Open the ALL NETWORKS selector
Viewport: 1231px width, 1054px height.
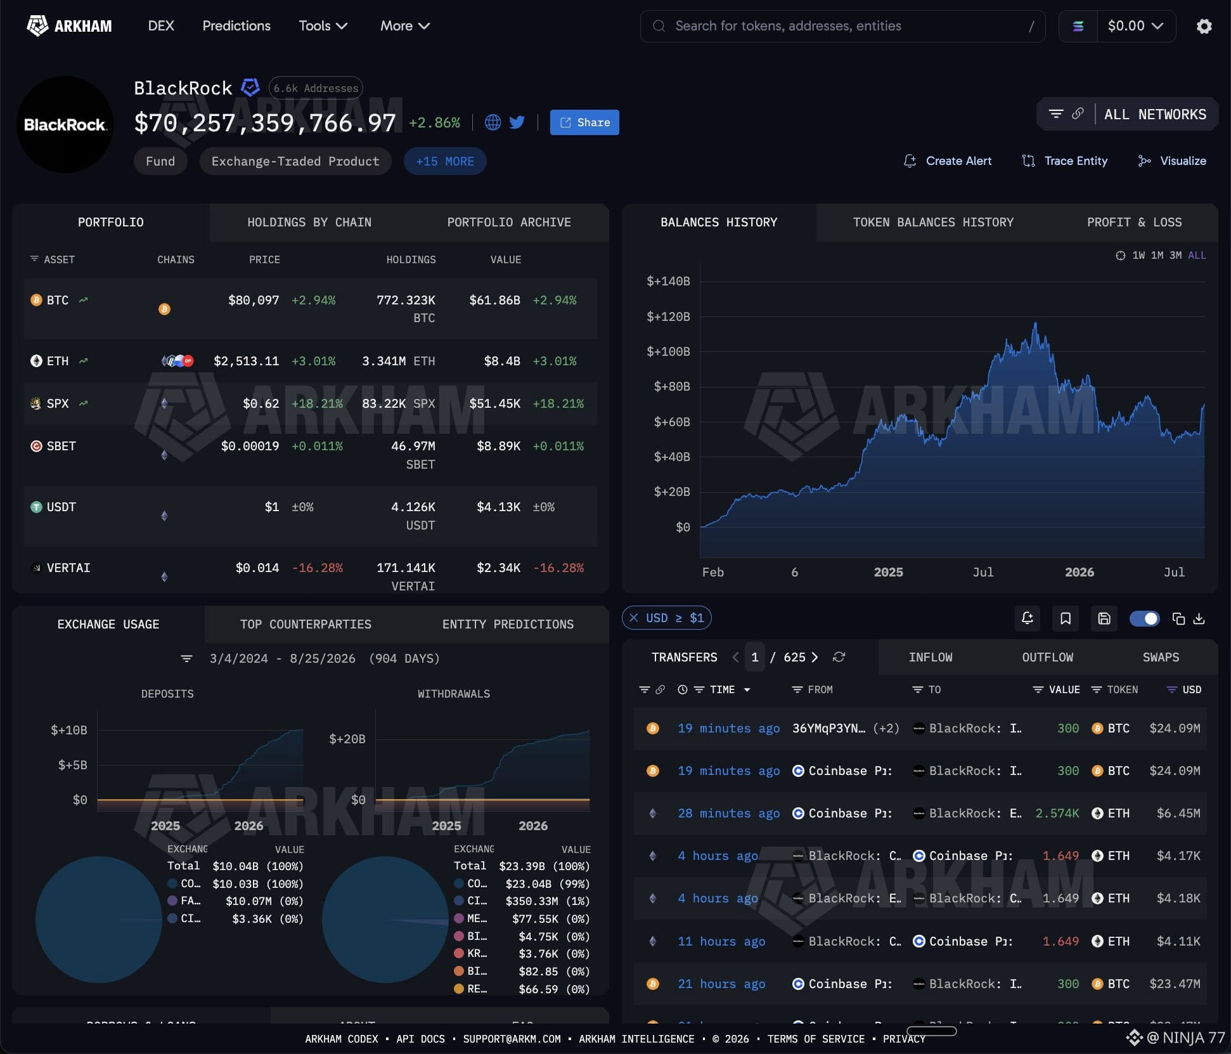[x=1155, y=114]
